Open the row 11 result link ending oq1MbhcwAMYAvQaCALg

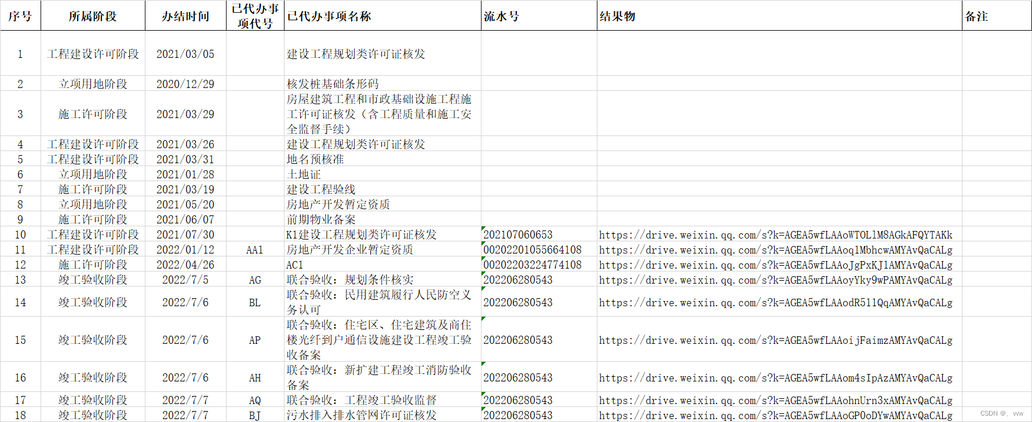pos(775,249)
